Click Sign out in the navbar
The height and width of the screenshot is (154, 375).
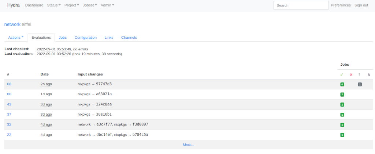click(361, 5)
